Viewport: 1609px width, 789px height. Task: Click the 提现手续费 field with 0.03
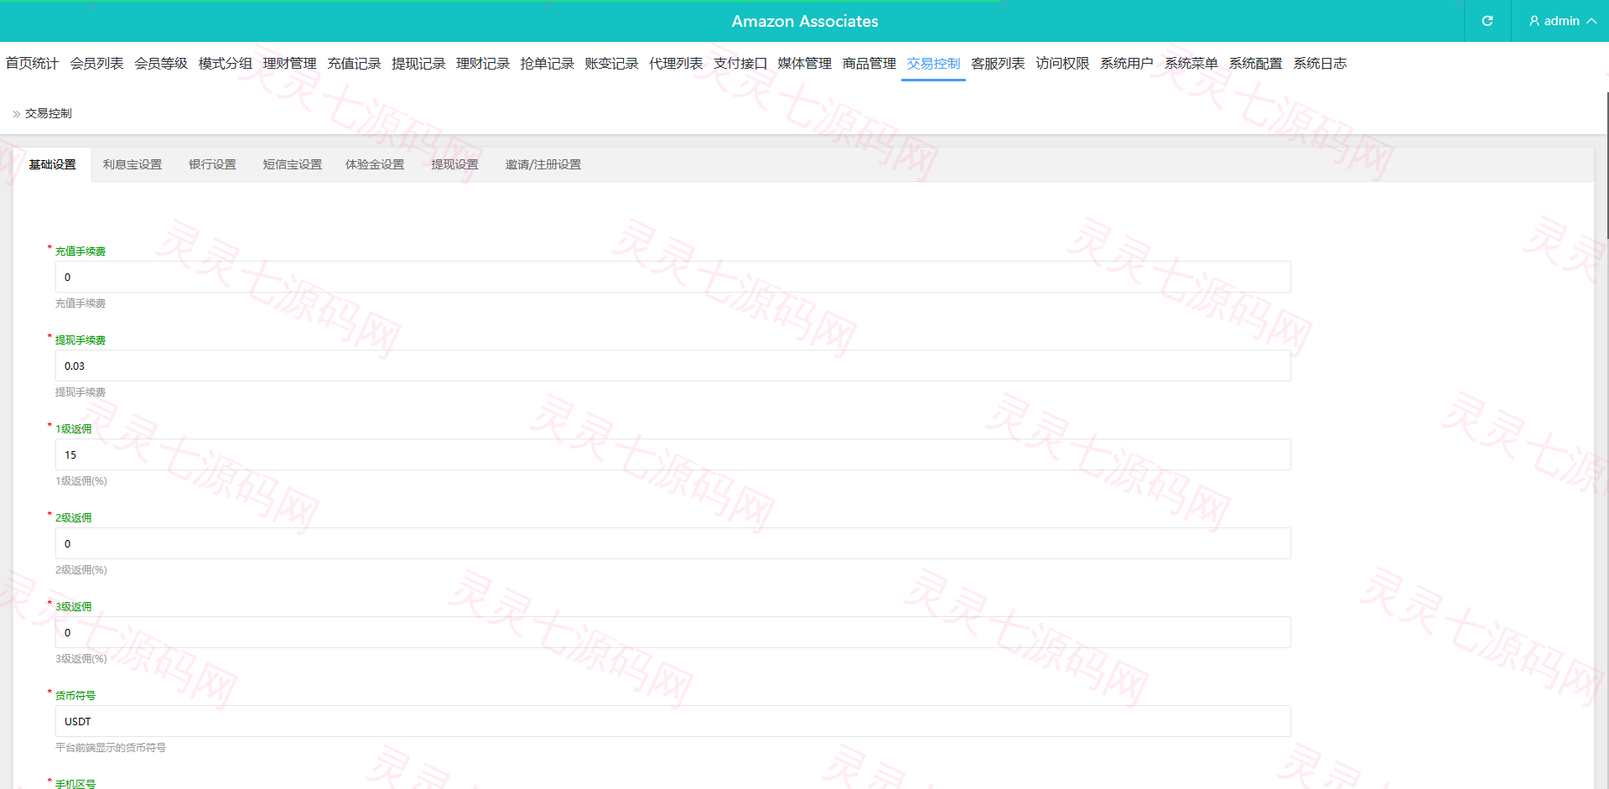pos(672,366)
